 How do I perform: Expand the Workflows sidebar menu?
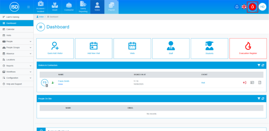(17, 72)
